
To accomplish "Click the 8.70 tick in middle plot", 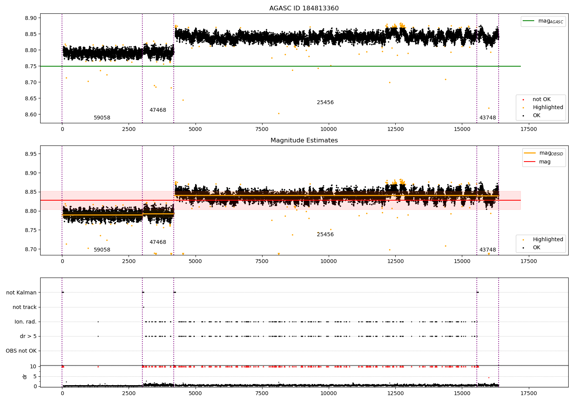I will (31, 249).
